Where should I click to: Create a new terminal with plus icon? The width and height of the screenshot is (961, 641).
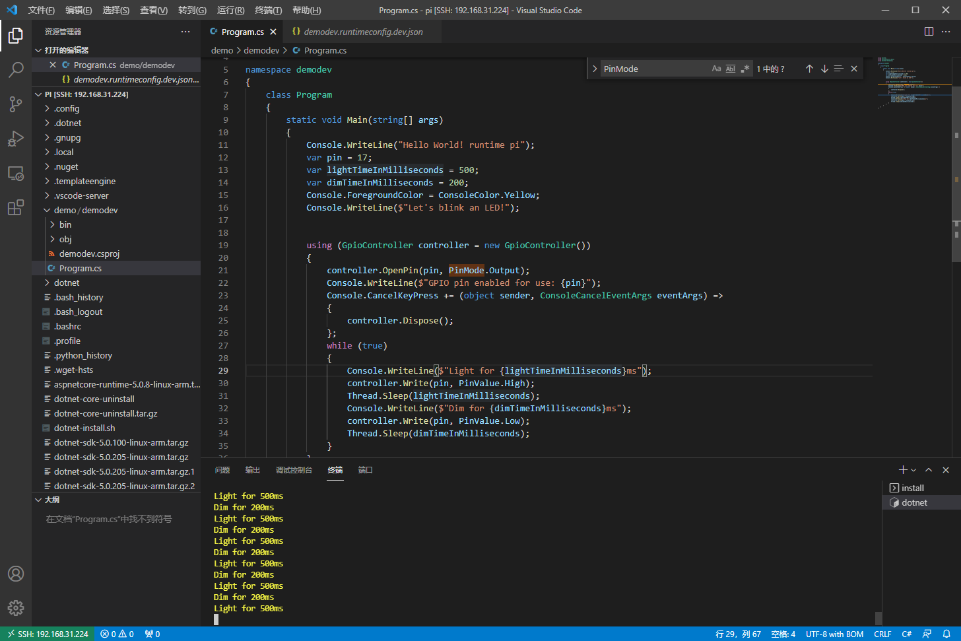tap(903, 469)
